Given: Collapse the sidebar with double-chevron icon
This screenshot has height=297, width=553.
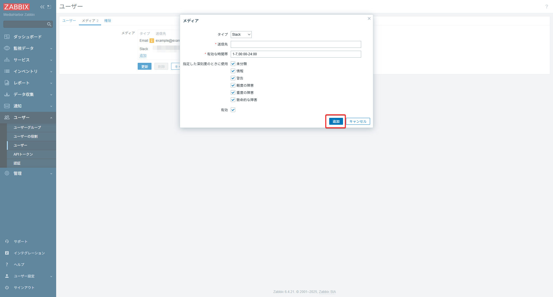Looking at the screenshot, I should [42, 7].
